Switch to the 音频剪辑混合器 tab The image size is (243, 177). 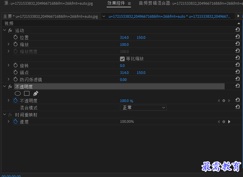pyautogui.click(x=191, y=3)
